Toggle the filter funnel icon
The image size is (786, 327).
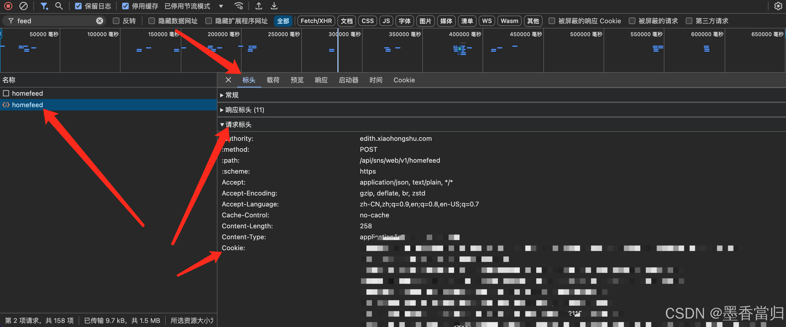44,6
